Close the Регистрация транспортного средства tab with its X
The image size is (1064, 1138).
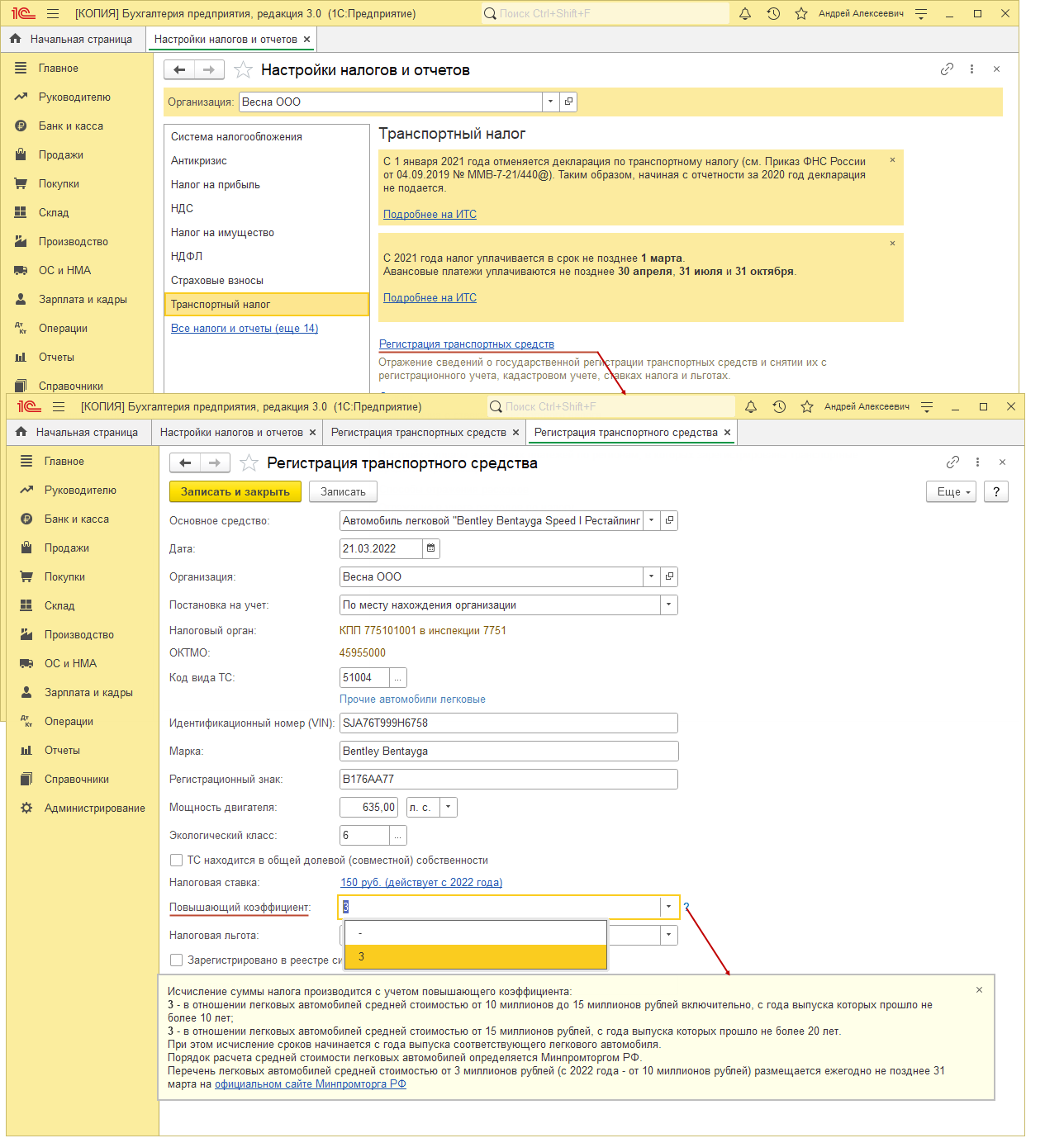[x=727, y=432]
